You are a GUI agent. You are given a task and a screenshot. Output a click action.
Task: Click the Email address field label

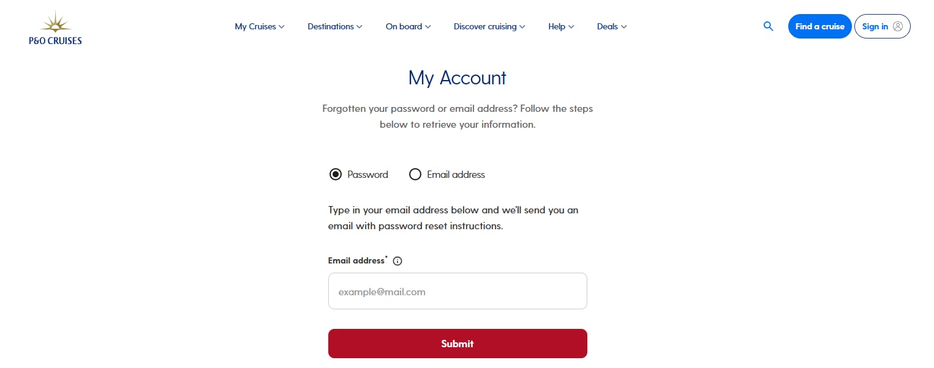pos(356,260)
